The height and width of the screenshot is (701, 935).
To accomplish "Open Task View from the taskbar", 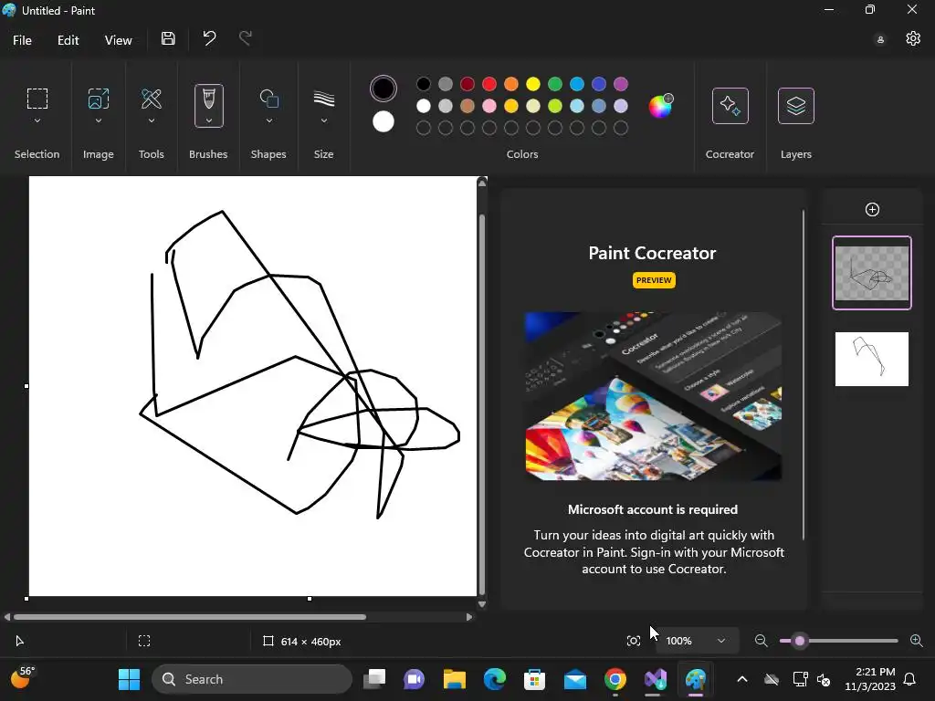I will tap(374, 679).
